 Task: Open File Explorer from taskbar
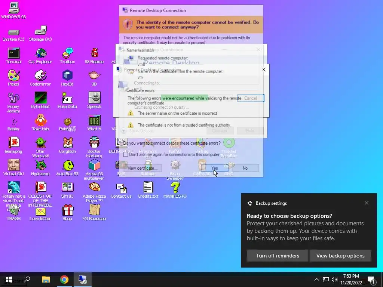pos(46,280)
